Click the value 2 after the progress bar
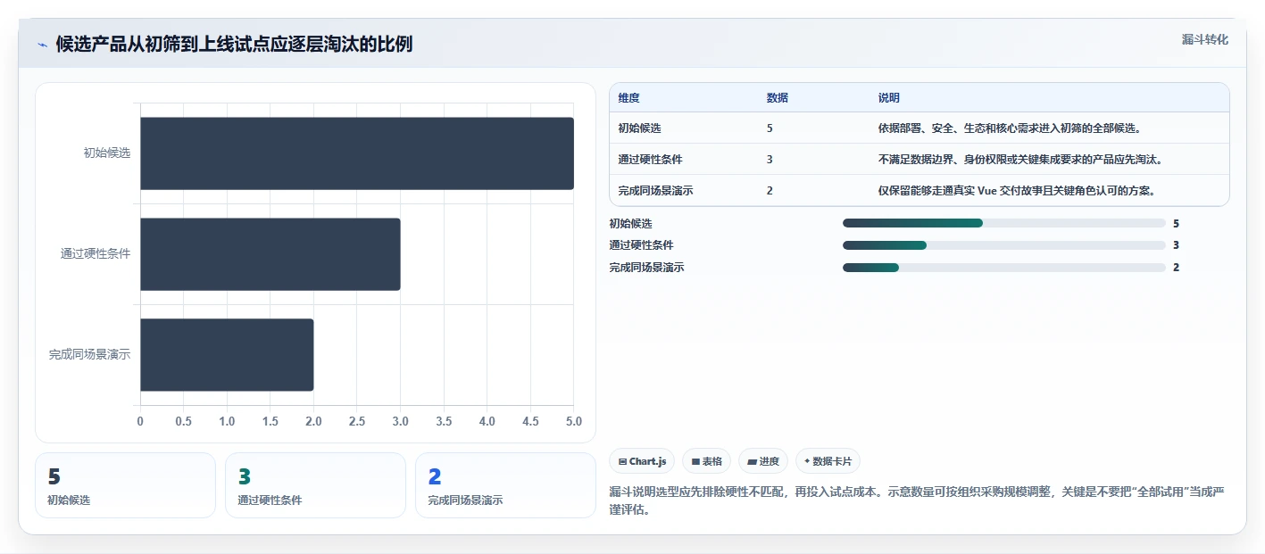This screenshot has width=1265, height=554. pos(1177,268)
